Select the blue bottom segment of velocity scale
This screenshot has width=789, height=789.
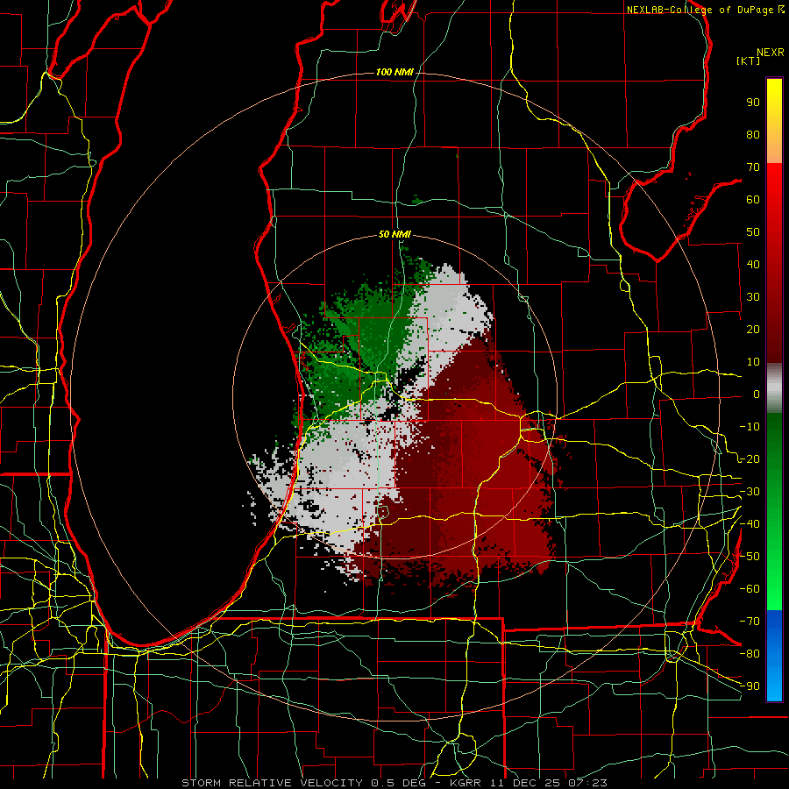pos(774,656)
